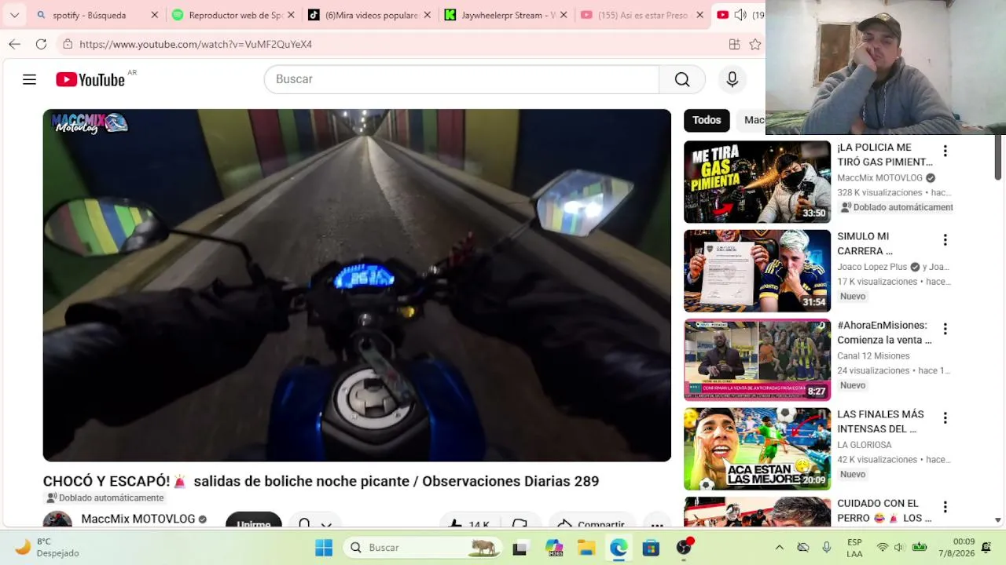Open OBS Studio from the taskbar
Viewport: 1006px width, 565px height.
[685, 547]
